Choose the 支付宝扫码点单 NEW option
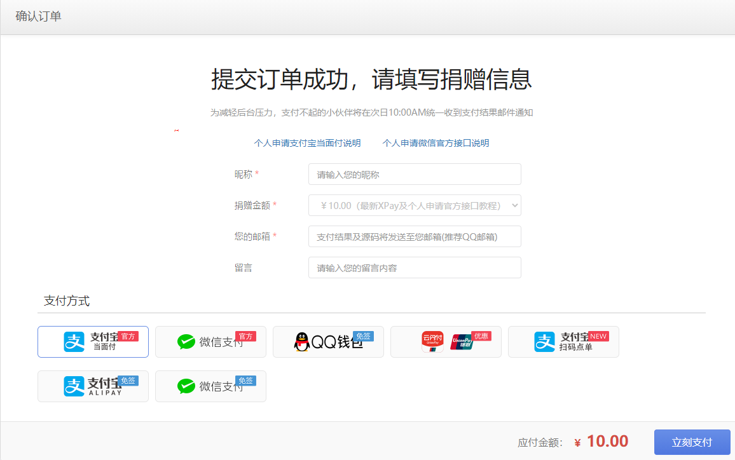Viewport: 735px width, 460px height. pos(564,342)
